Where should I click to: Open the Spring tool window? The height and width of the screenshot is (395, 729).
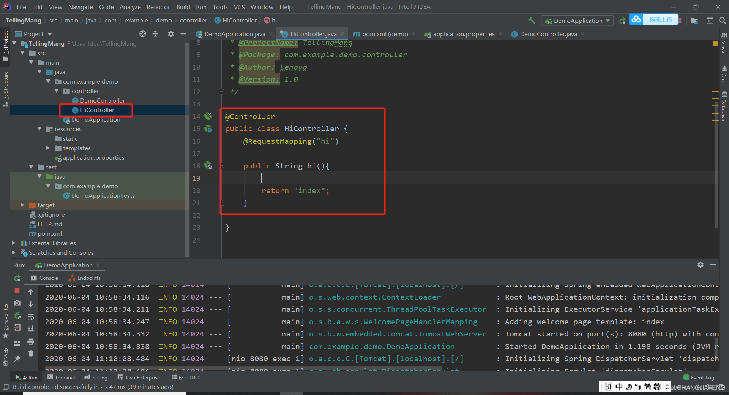point(96,378)
